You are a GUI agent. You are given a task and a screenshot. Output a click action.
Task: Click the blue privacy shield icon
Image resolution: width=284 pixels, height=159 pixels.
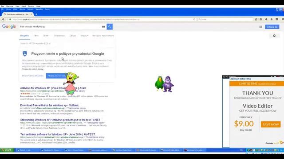click(x=25, y=53)
